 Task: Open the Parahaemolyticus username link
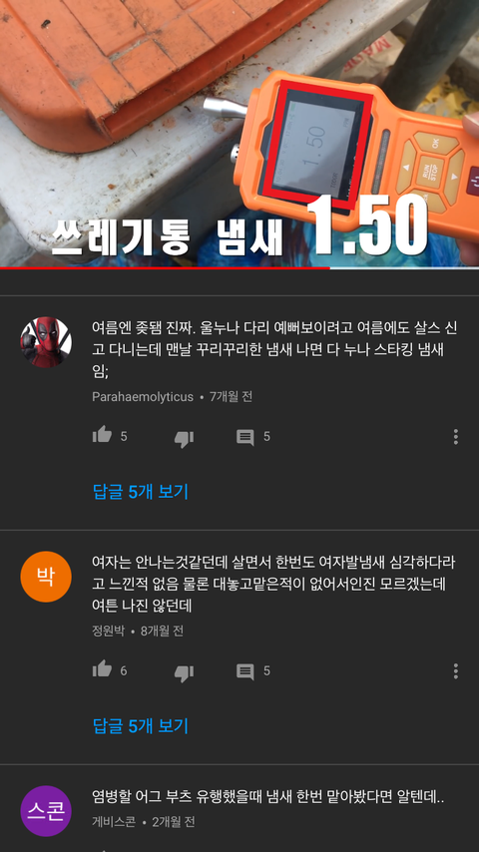point(143,397)
